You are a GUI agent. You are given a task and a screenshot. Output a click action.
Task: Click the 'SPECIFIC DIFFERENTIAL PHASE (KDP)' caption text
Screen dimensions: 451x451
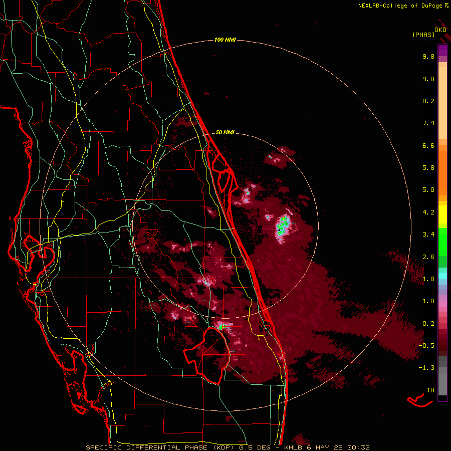click(x=159, y=447)
